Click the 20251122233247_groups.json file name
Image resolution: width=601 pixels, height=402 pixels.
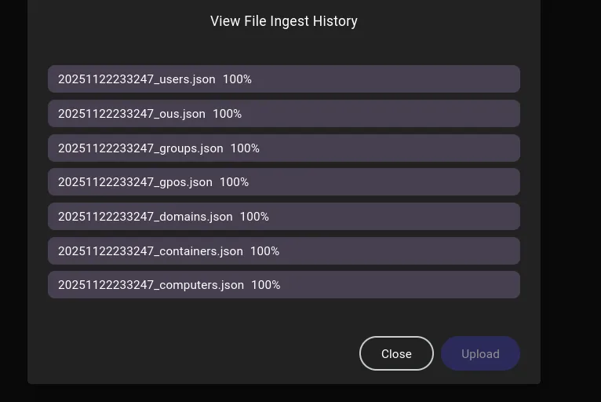(140, 148)
